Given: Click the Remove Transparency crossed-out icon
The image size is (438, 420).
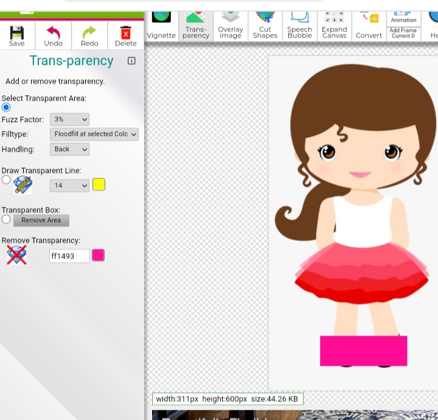Looking at the screenshot, I should (x=16, y=256).
